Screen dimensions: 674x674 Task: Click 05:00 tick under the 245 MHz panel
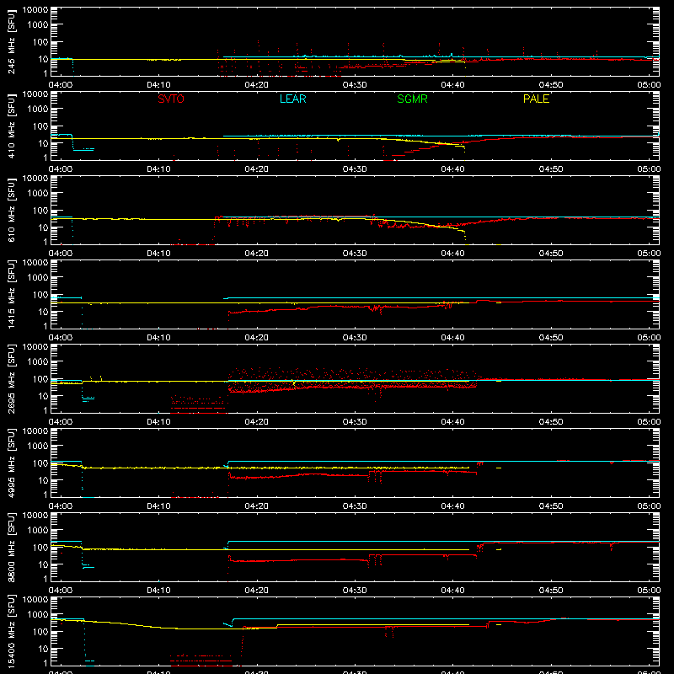pyautogui.click(x=649, y=85)
